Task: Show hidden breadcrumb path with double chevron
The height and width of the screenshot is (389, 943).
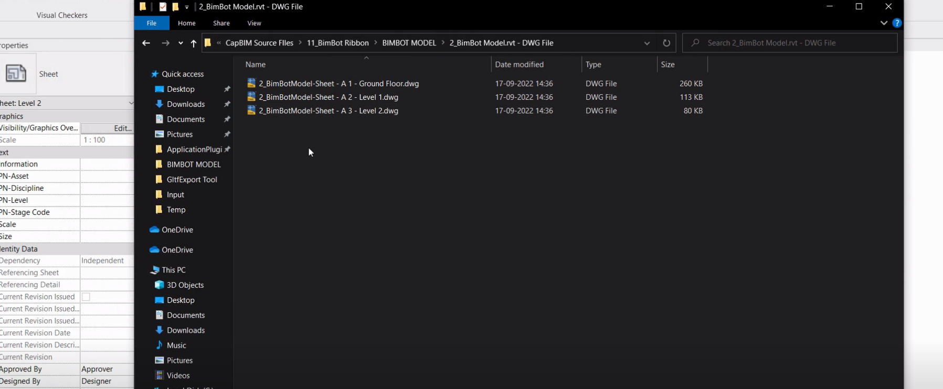Action: click(x=219, y=43)
